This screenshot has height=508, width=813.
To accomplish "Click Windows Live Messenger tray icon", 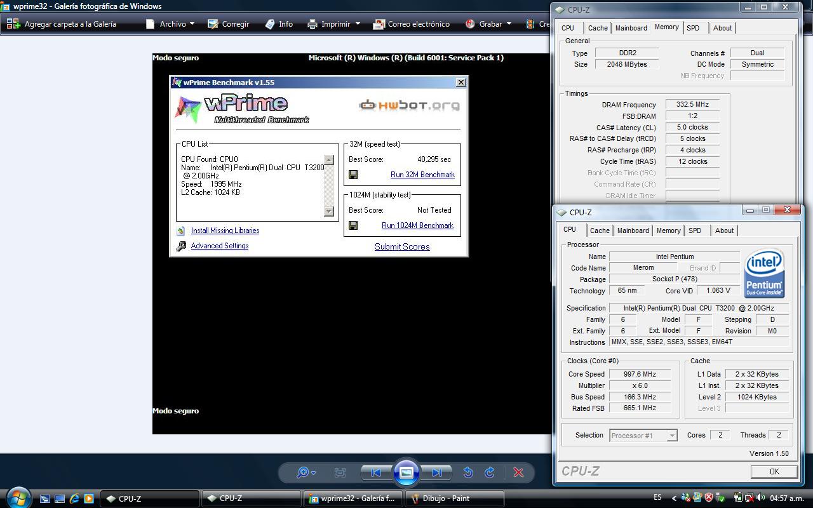I will point(687,498).
